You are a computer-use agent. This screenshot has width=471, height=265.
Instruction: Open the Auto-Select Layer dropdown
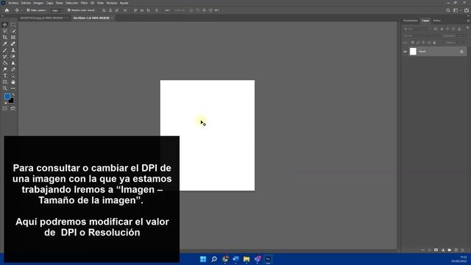[57, 10]
